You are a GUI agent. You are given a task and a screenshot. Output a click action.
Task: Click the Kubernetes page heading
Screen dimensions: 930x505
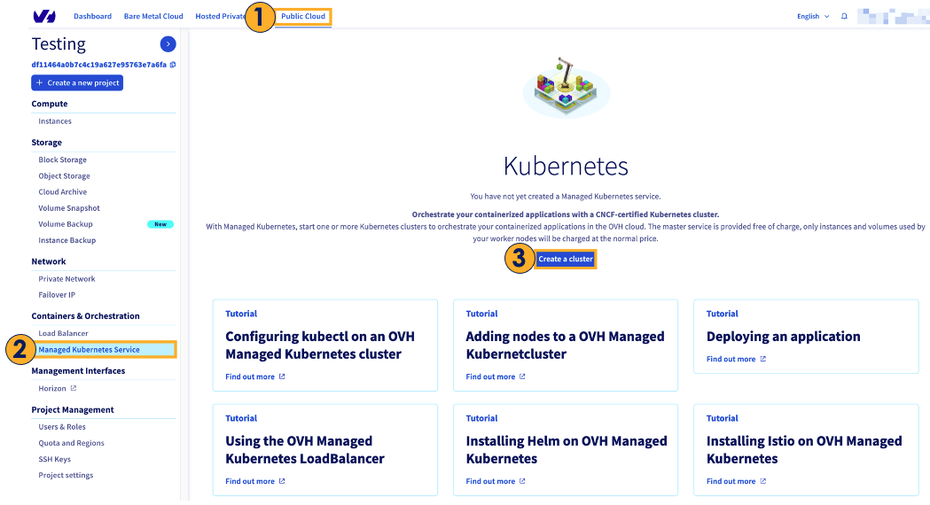click(566, 166)
